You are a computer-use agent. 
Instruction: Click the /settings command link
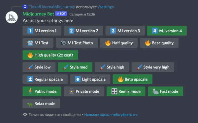106,7
